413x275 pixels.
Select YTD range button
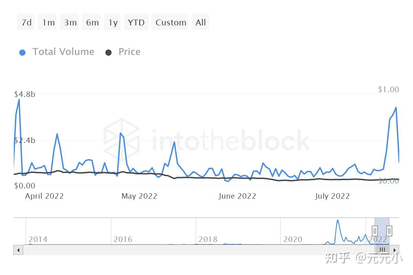136,22
